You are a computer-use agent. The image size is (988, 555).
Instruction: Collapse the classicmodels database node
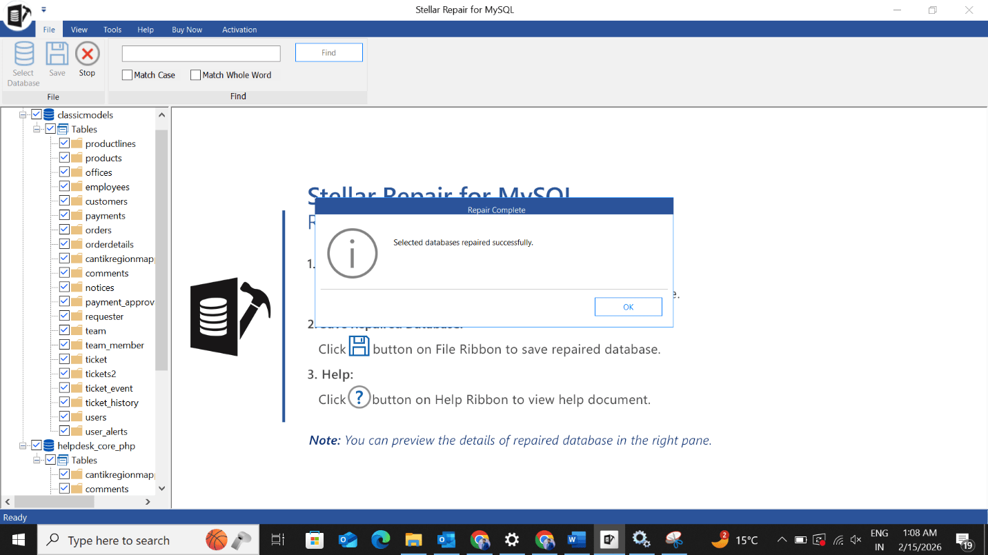tap(23, 115)
